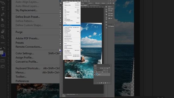This screenshot has width=174, height=98.
Task: Open the Window menu in the Photoshop menu bar
Action: coord(86,1)
